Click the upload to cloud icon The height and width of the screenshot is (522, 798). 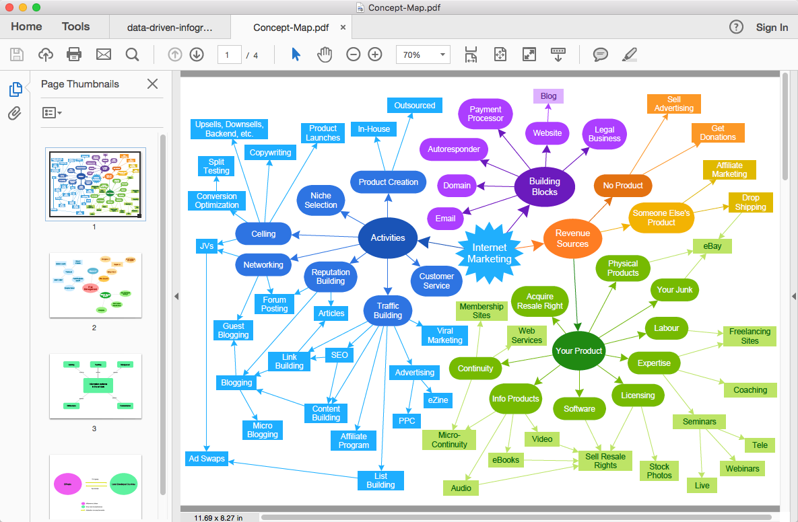pyautogui.click(x=46, y=54)
